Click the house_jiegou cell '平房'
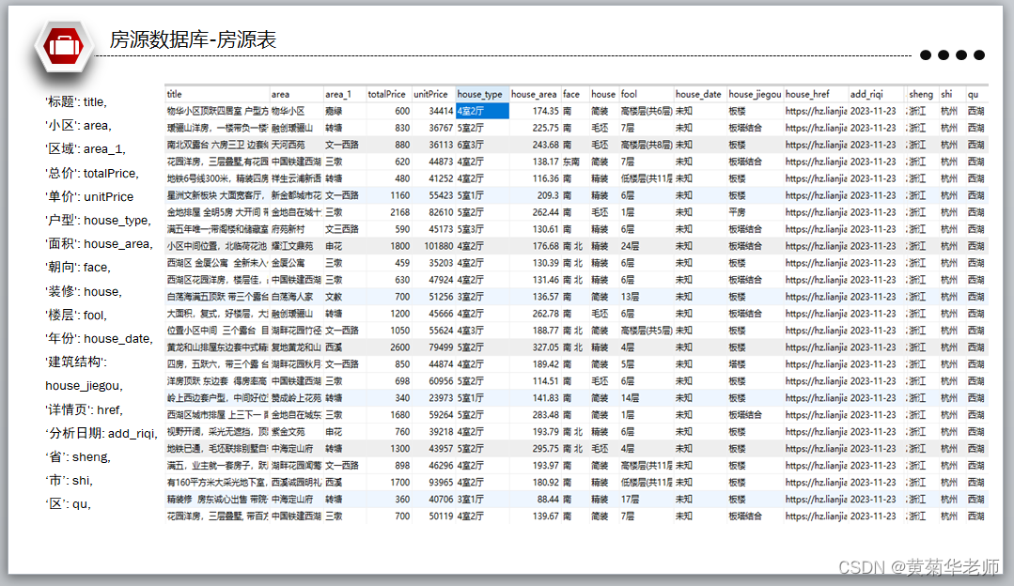Image resolution: width=1014 pixels, height=586 pixels. [737, 212]
